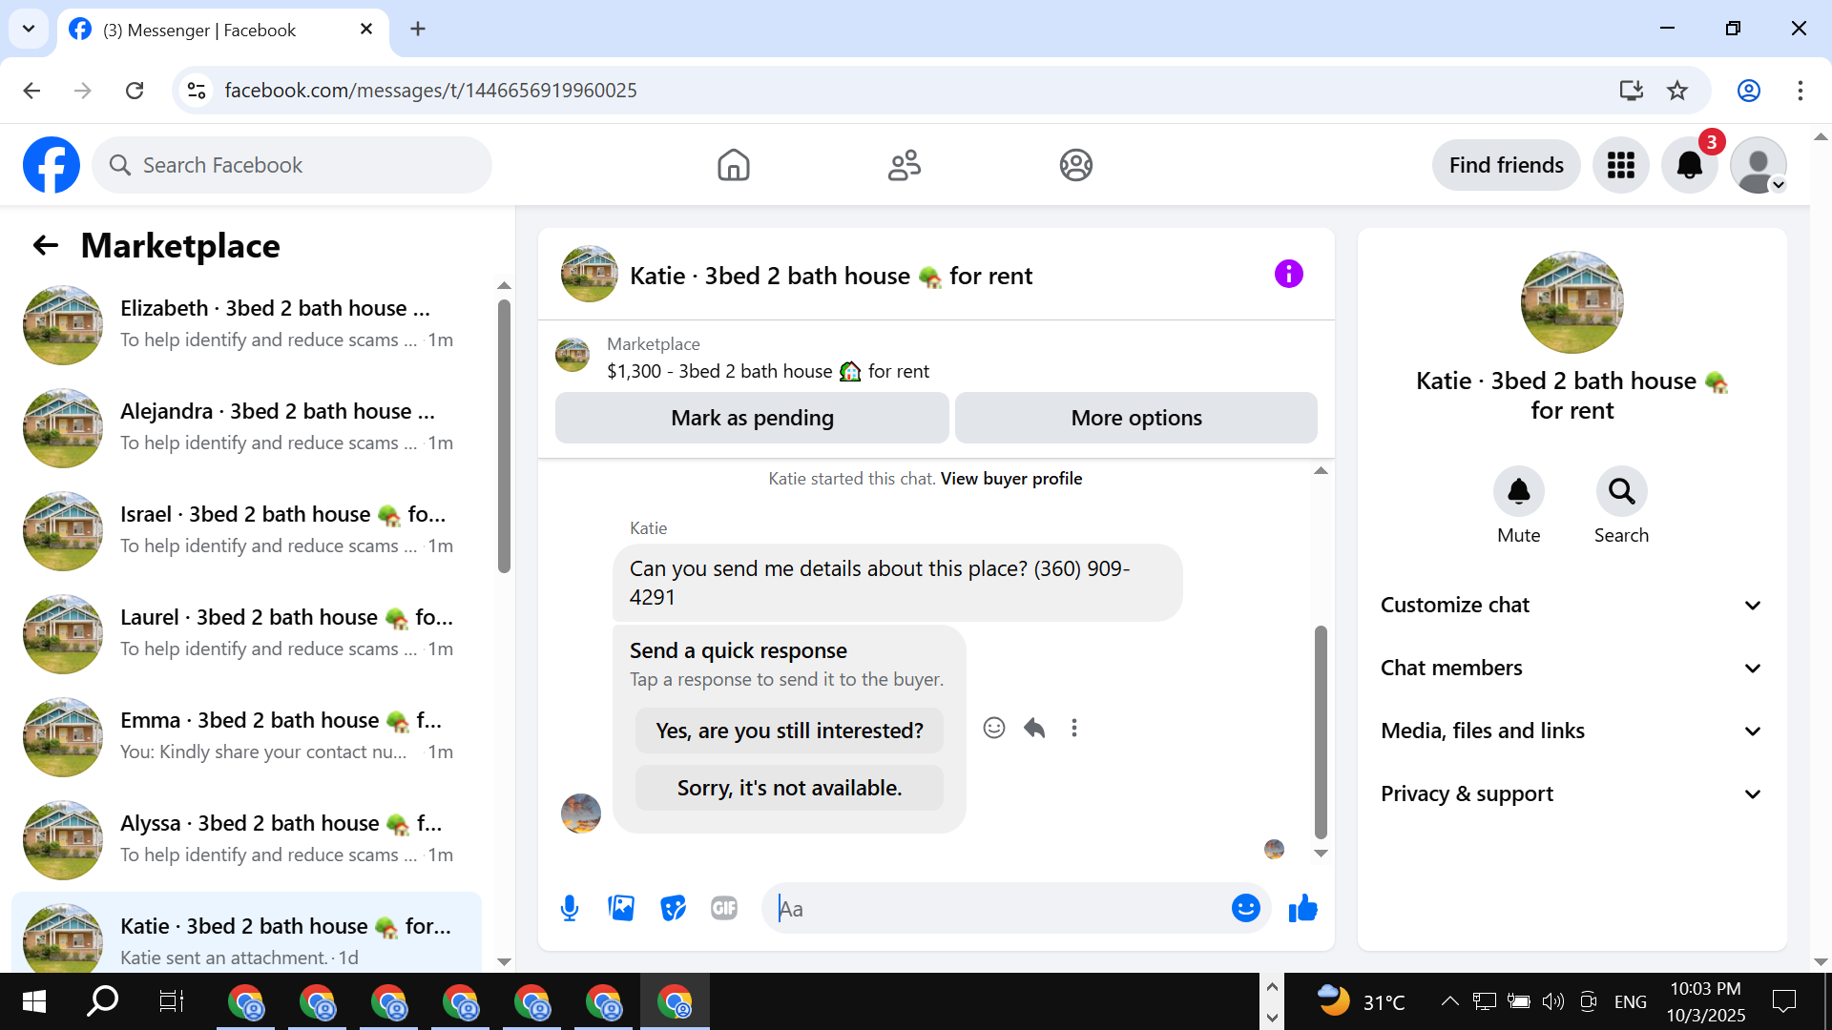
Task: Open Find friends
Action: pos(1506,165)
